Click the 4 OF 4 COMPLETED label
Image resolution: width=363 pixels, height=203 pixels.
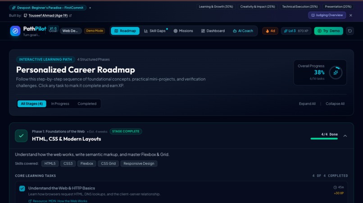pyautogui.click(x=330, y=176)
